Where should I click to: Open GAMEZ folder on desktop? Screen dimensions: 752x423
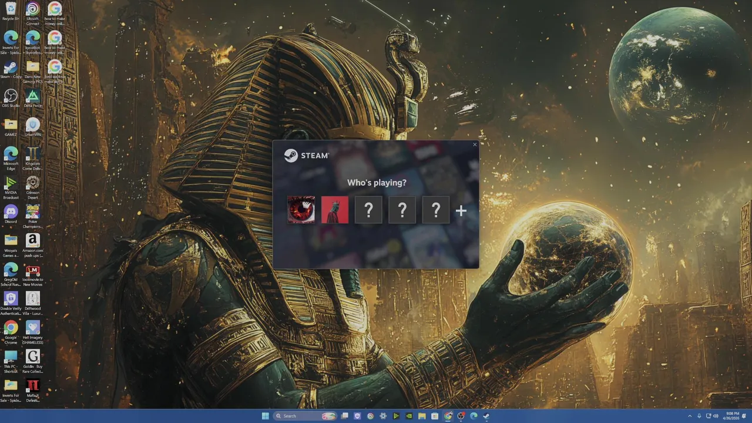pos(11,127)
